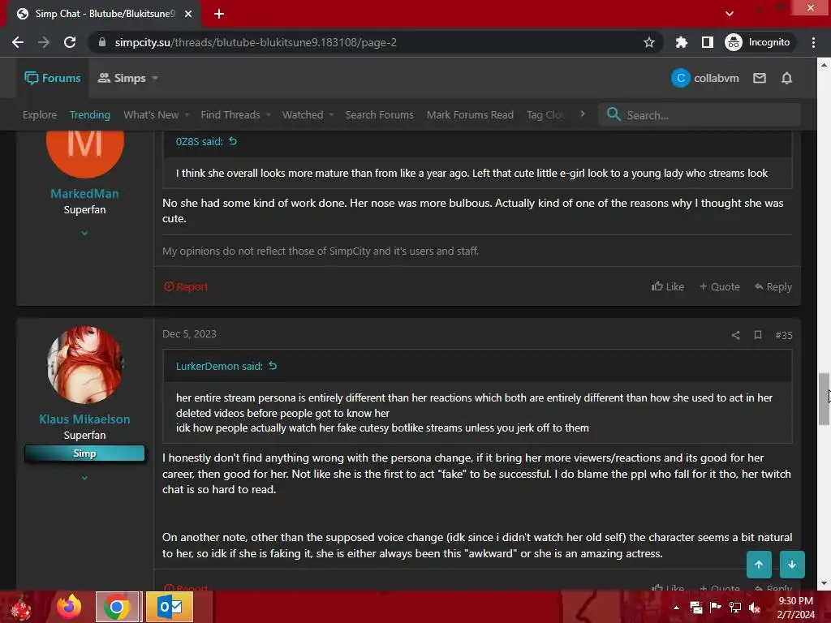Open quoted user 0Z8S link
831x623 pixels.
199,141
